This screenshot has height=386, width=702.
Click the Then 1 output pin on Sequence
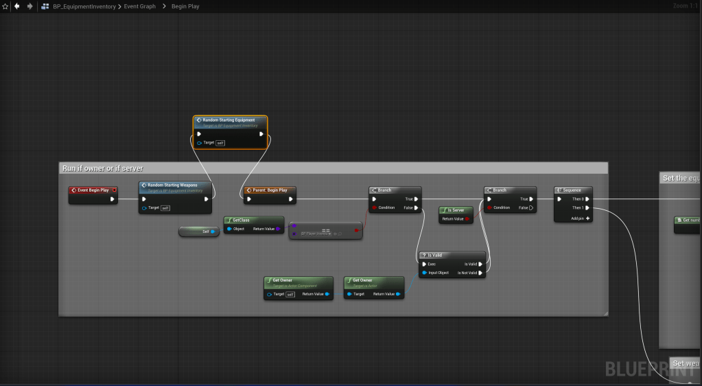pos(587,207)
